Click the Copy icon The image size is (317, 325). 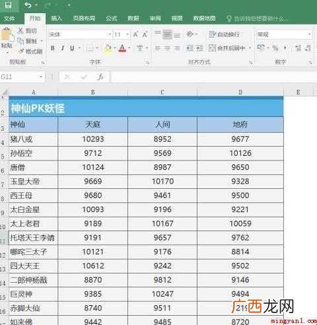click(20, 41)
